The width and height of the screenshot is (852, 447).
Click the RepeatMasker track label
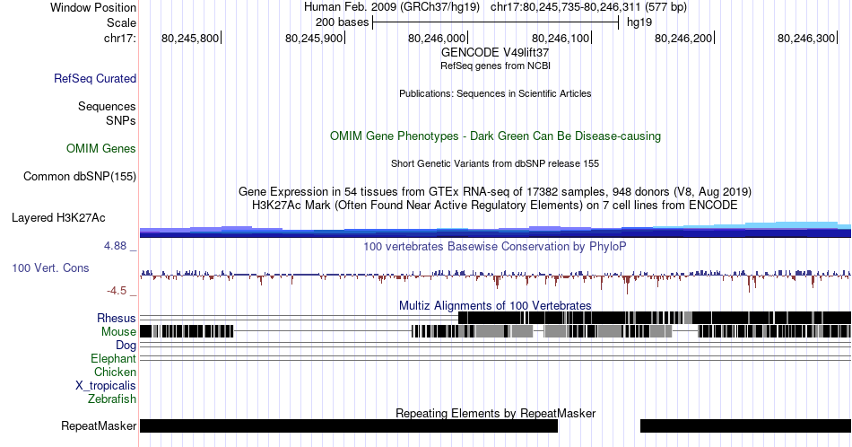click(x=99, y=425)
